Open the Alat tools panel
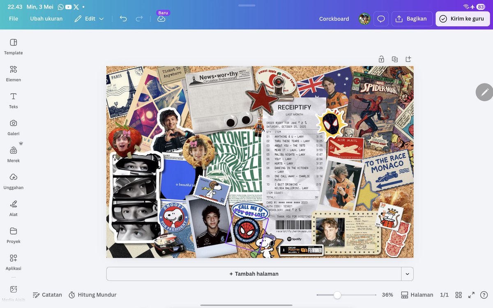 point(14,208)
